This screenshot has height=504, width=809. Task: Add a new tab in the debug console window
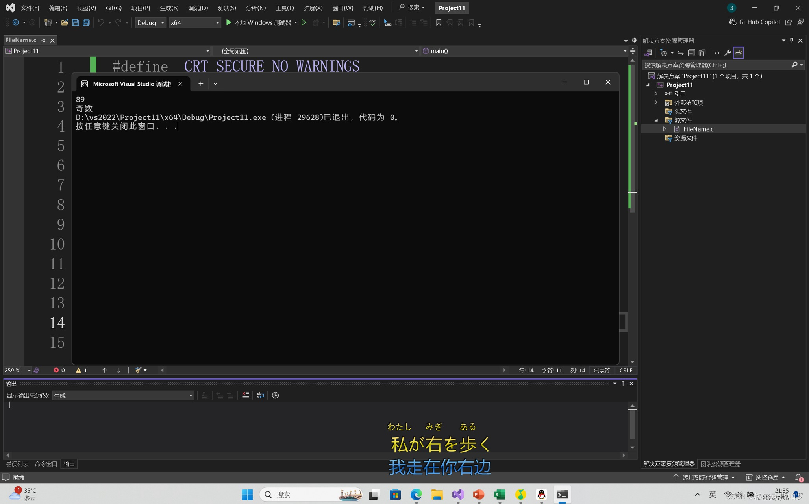(201, 83)
